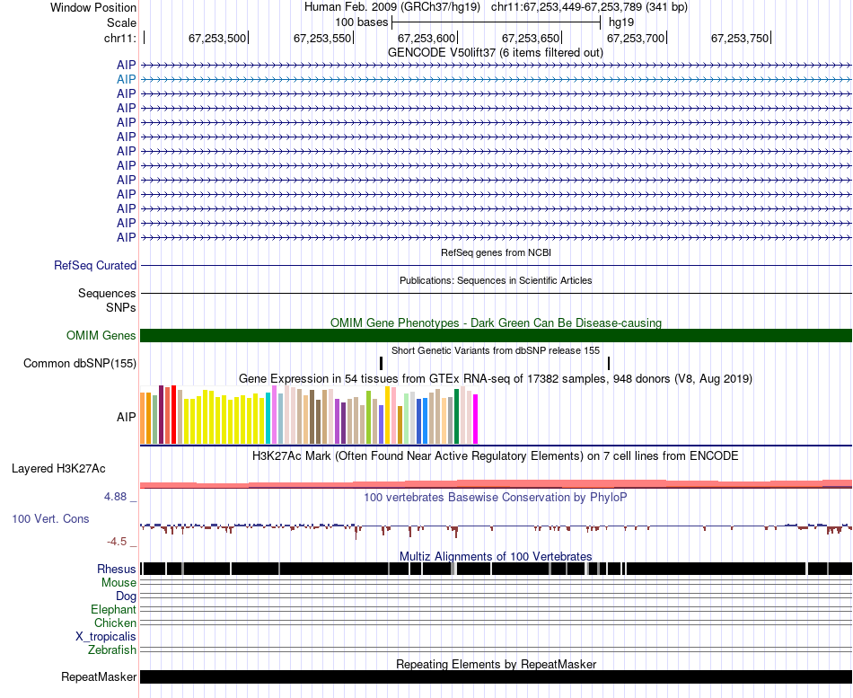This screenshot has height=698, width=853.
Task: Open Short Genetic Variants from dbSNP title
Action: coord(496,350)
